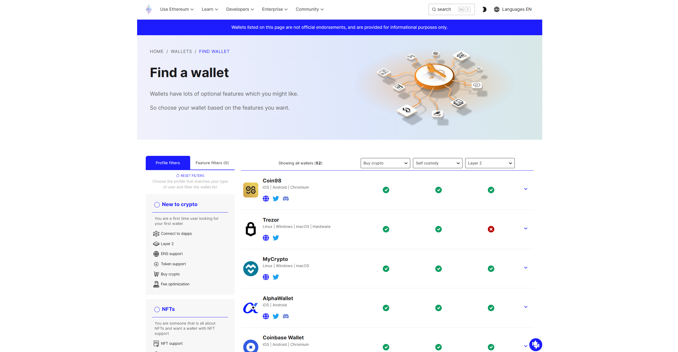This screenshot has width=678, height=352.
Task: Go to Wallets breadcrumb link
Action: coord(181,52)
